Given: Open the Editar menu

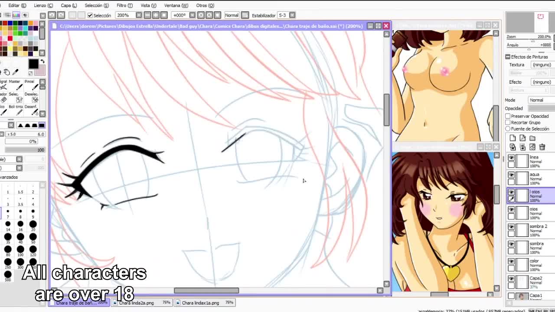Looking at the screenshot, I should pos(17,5).
